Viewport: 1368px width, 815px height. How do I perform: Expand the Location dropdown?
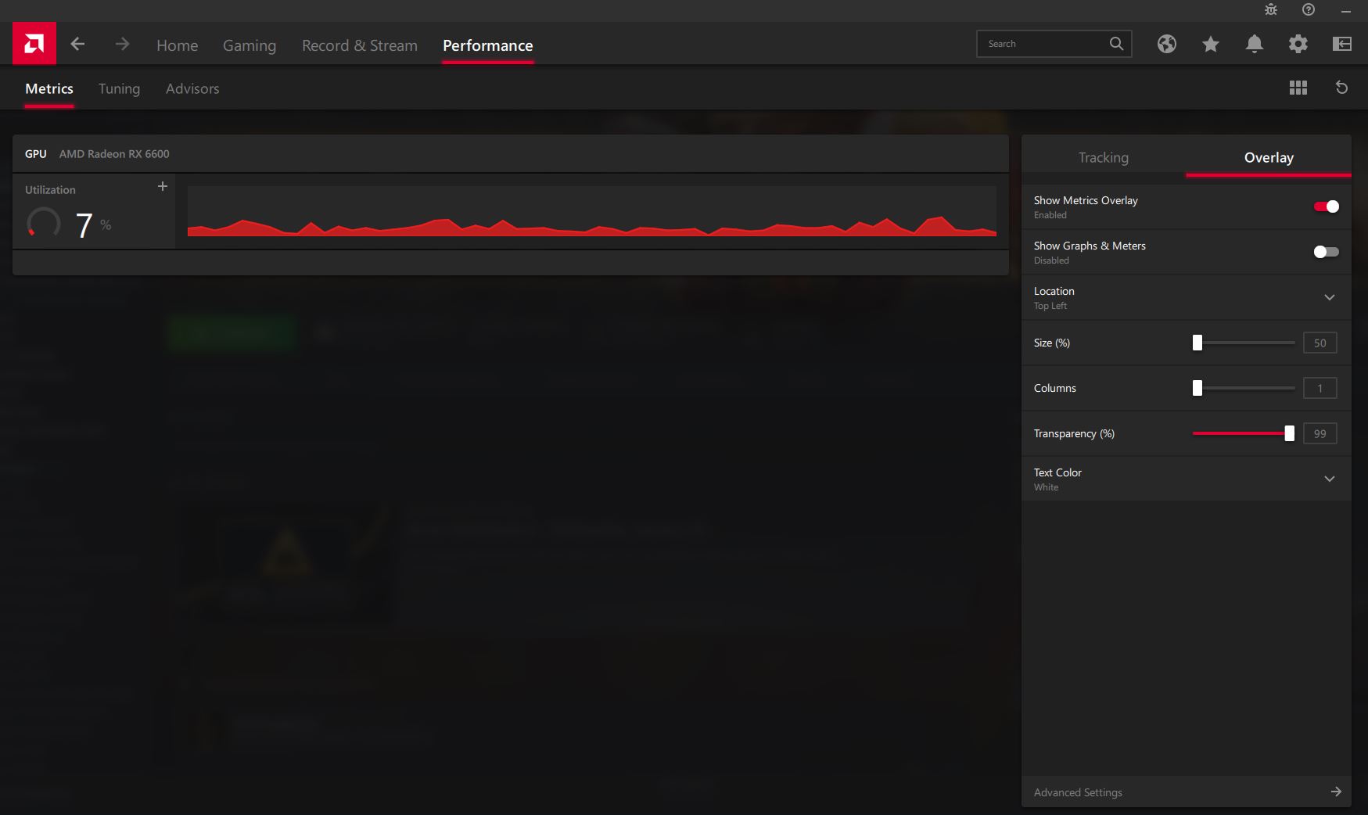1330,297
